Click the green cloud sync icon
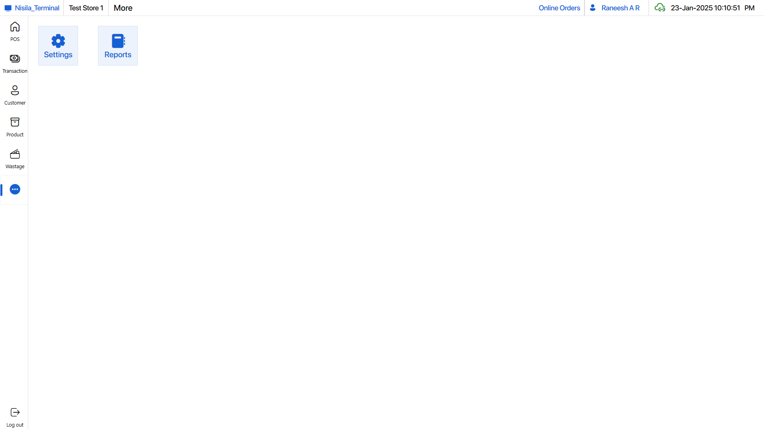Viewport: 764px width, 429px height. click(x=660, y=8)
